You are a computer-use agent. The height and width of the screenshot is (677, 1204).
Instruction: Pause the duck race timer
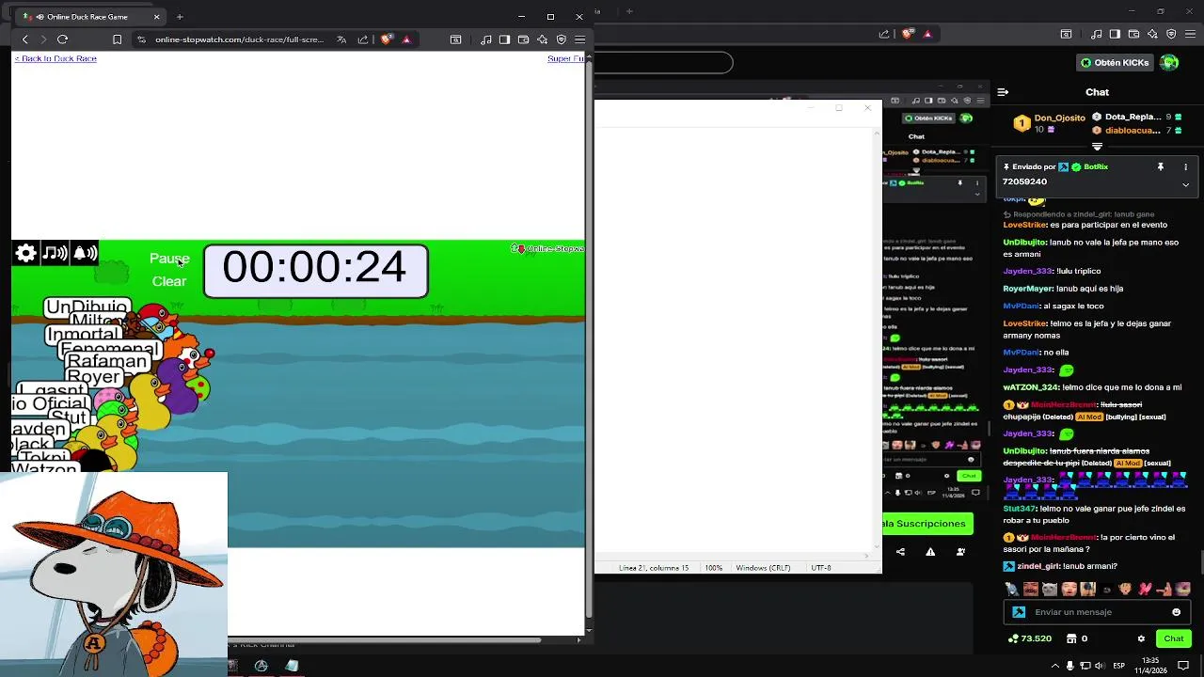pos(169,259)
